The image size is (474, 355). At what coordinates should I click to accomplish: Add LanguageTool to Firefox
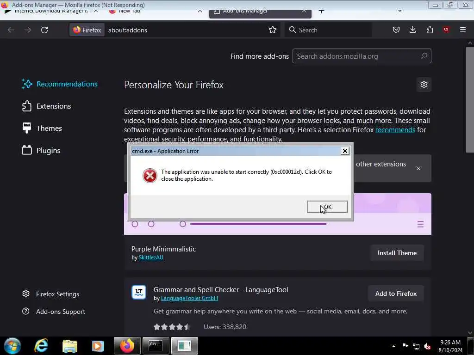point(396,294)
